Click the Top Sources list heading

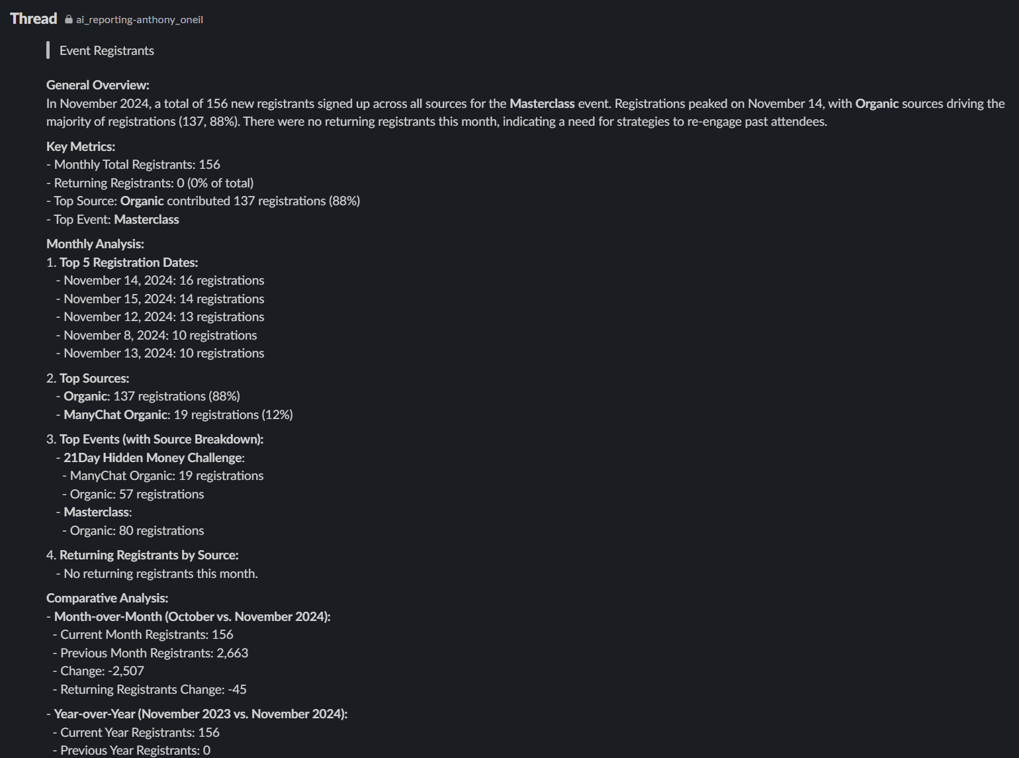tap(94, 379)
